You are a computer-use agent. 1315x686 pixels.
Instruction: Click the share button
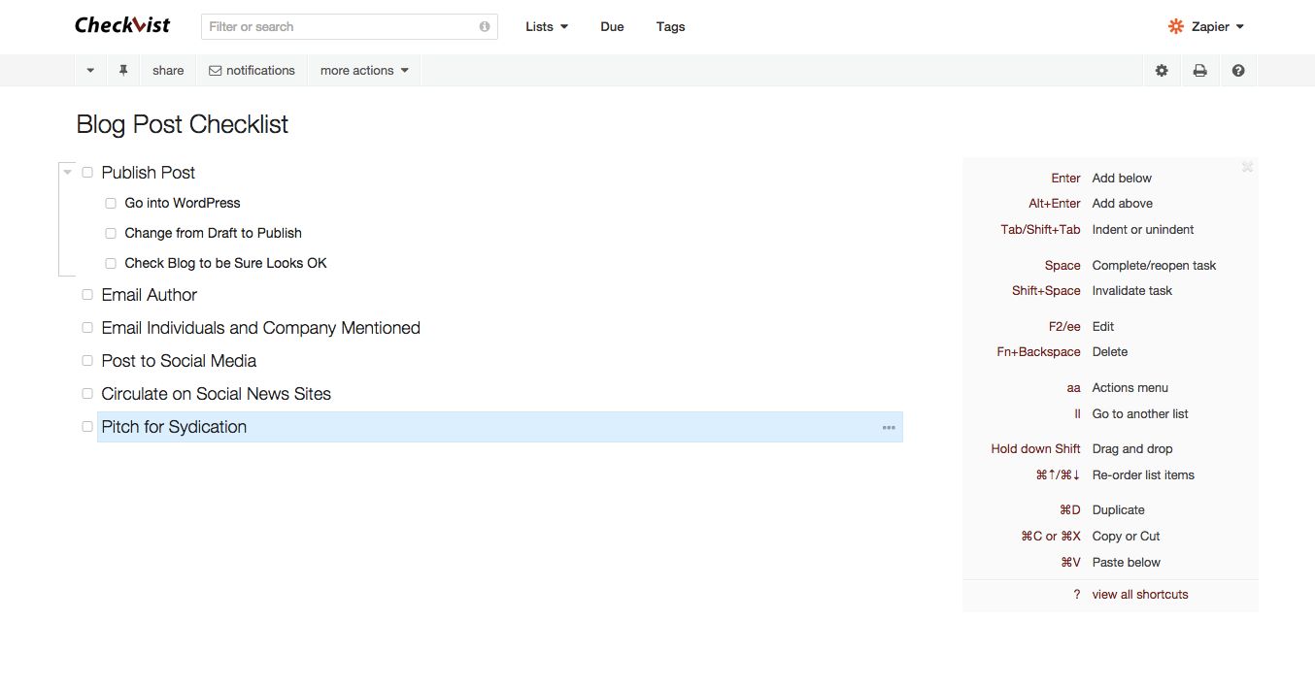[x=168, y=71]
